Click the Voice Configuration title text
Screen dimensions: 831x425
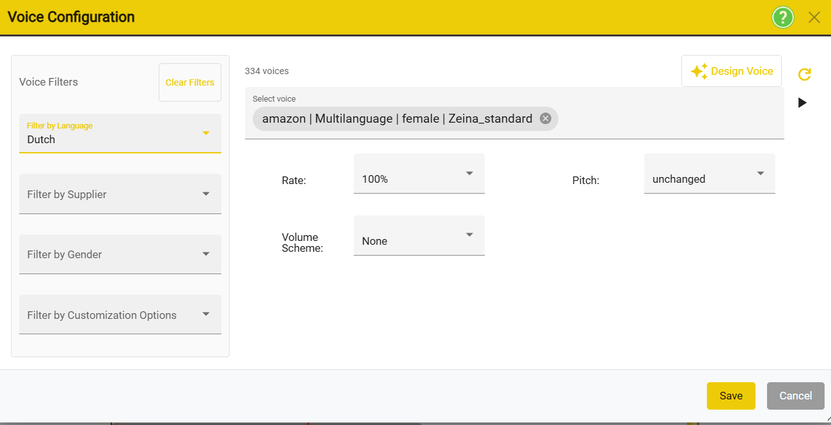(71, 17)
